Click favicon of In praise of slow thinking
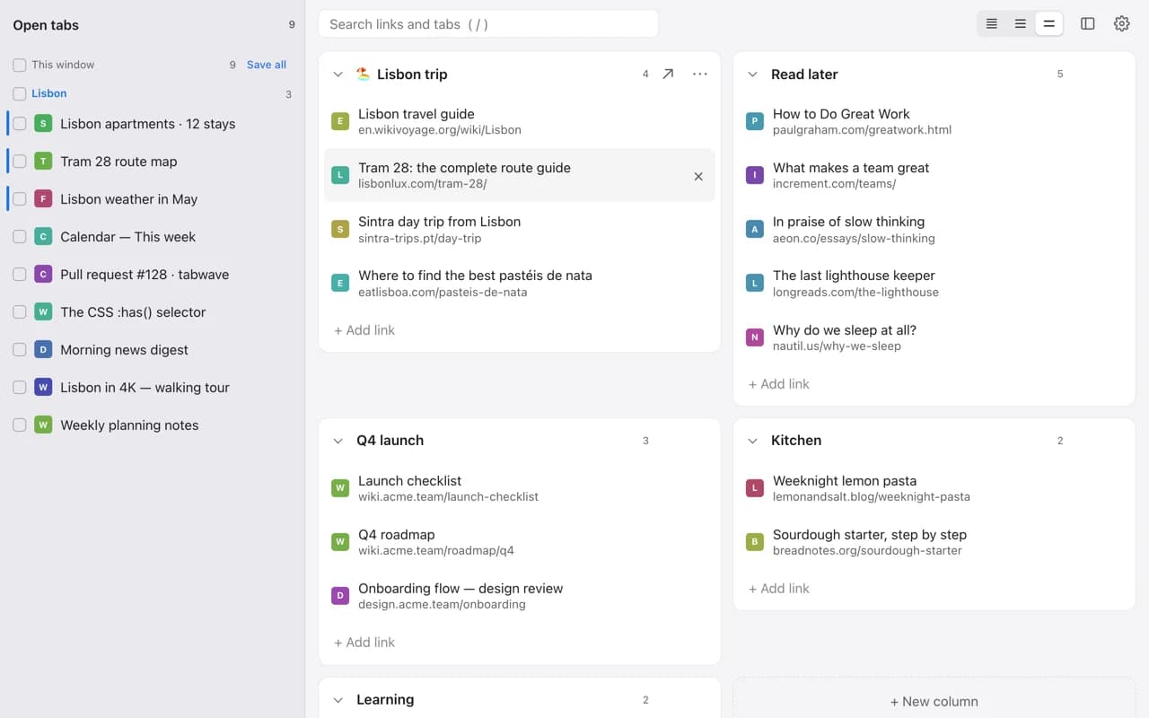The width and height of the screenshot is (1149, 718). [755, 229]
